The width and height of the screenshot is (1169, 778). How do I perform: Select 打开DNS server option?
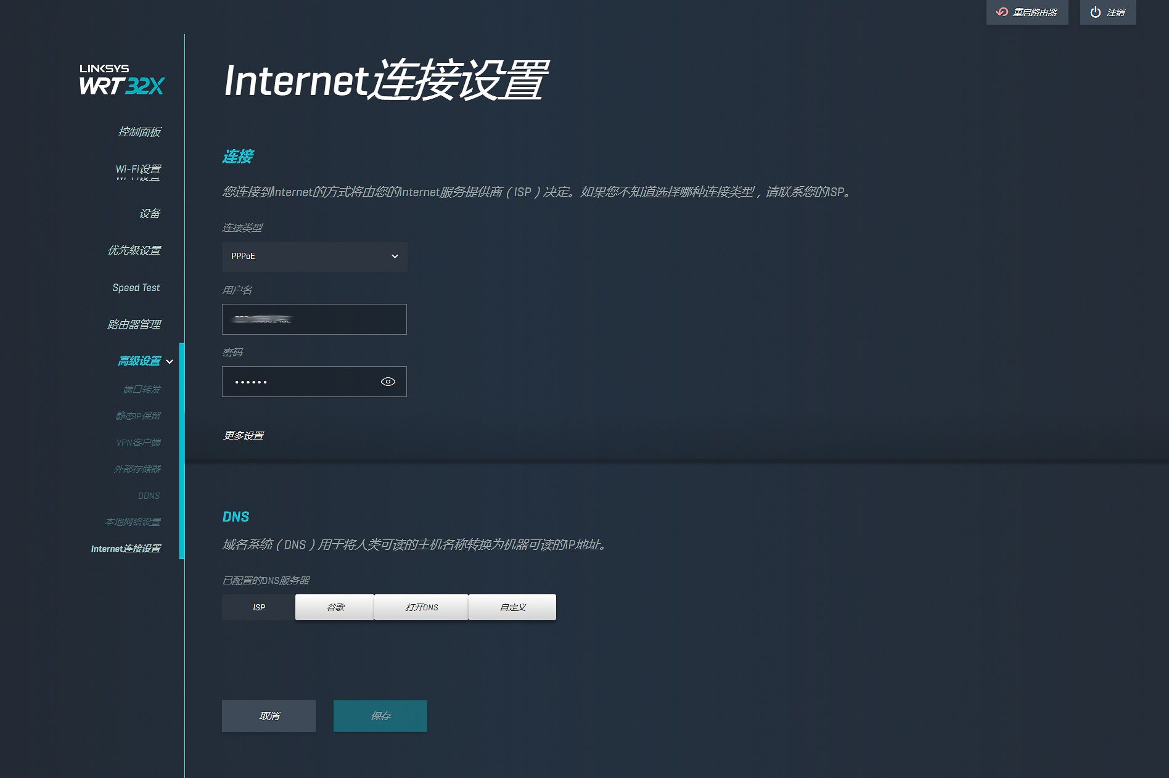422,607
